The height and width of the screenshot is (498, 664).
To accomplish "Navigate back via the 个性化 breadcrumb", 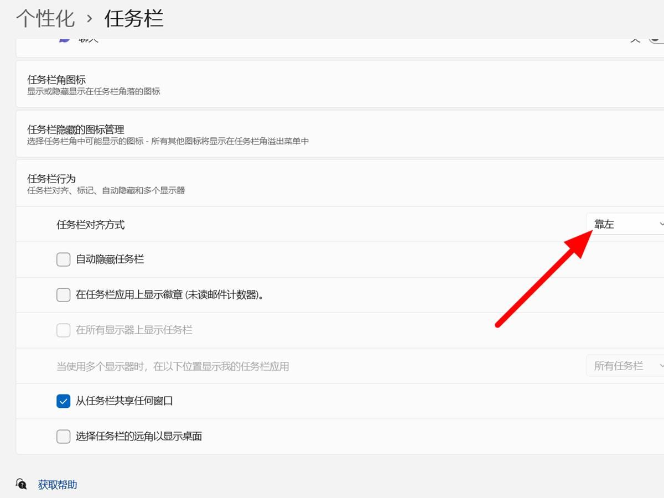I will [44, 18].
